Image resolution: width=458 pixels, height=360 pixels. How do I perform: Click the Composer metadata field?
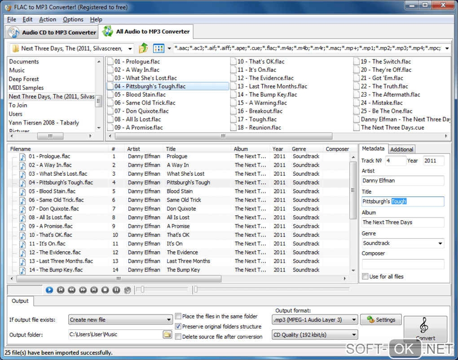click(x=403, y=264)
